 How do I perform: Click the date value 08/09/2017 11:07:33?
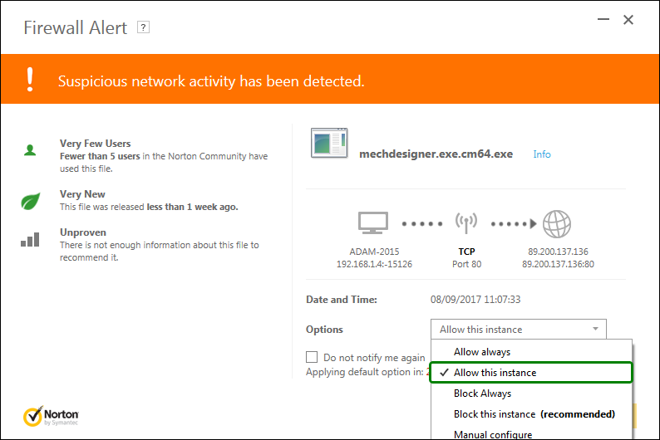click(x=475, y=299)
